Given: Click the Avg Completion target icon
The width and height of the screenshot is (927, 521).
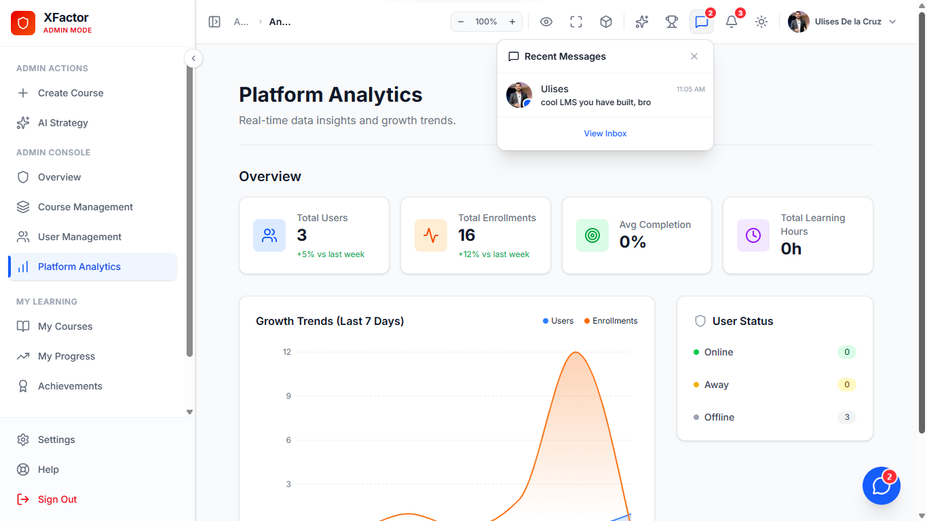Looking at the screenshot, I should coord(592,235).
